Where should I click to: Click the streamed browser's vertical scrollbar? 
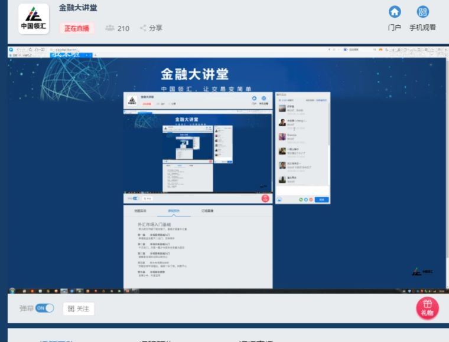[447, 173]
